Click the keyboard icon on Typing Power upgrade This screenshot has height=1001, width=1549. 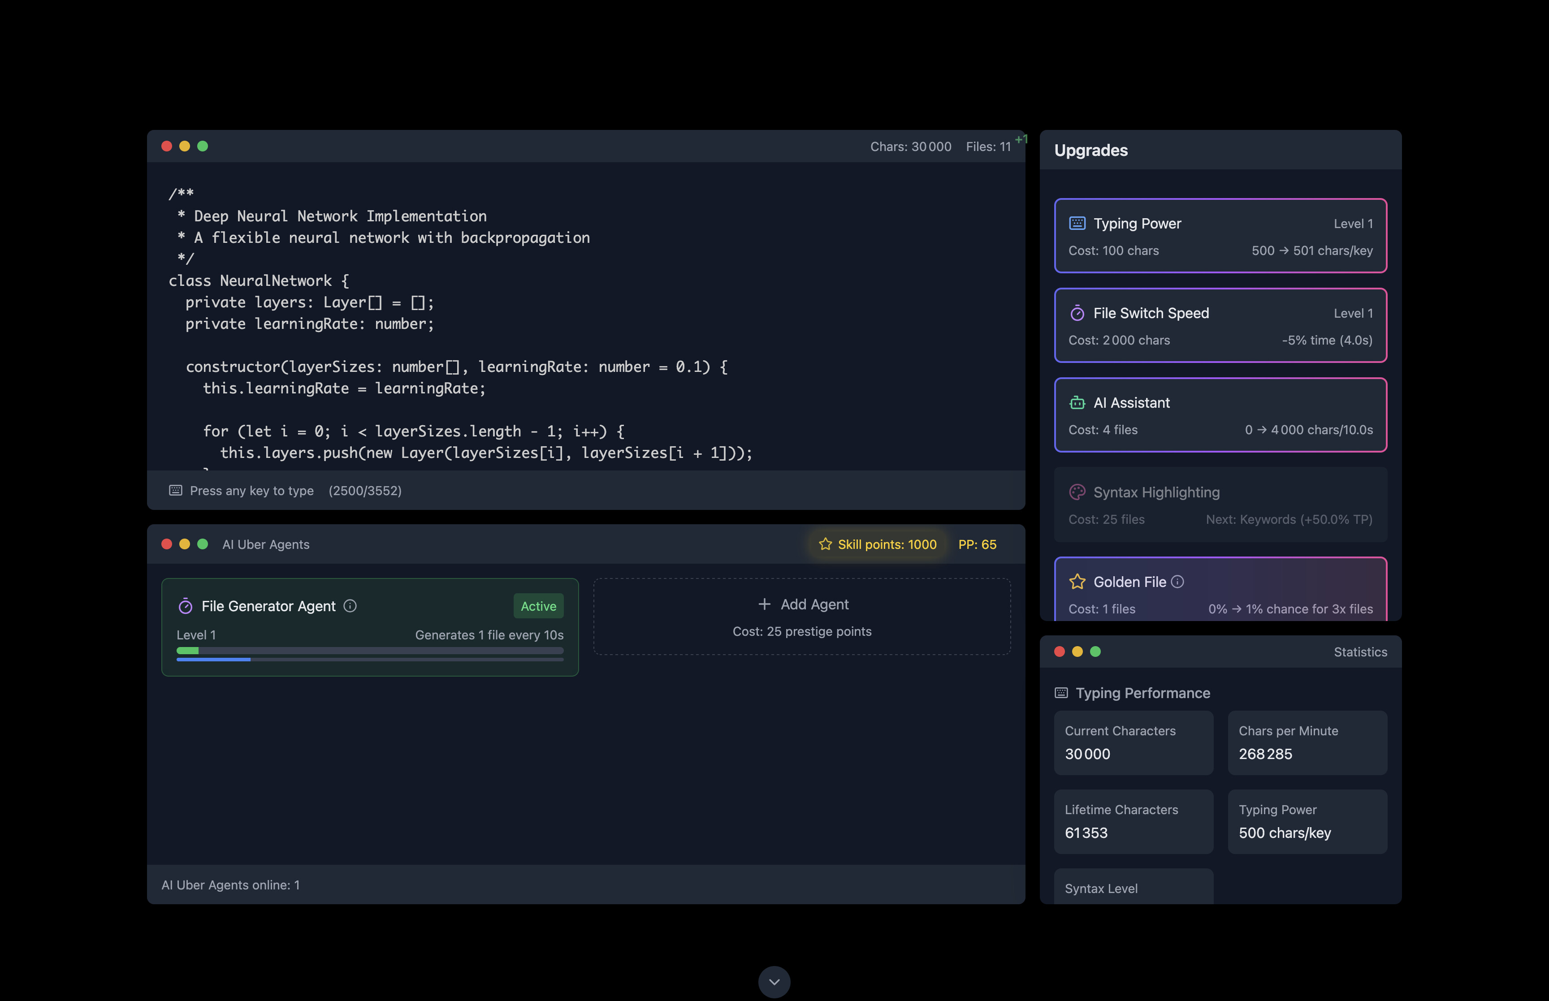[x=1077, y=223]
